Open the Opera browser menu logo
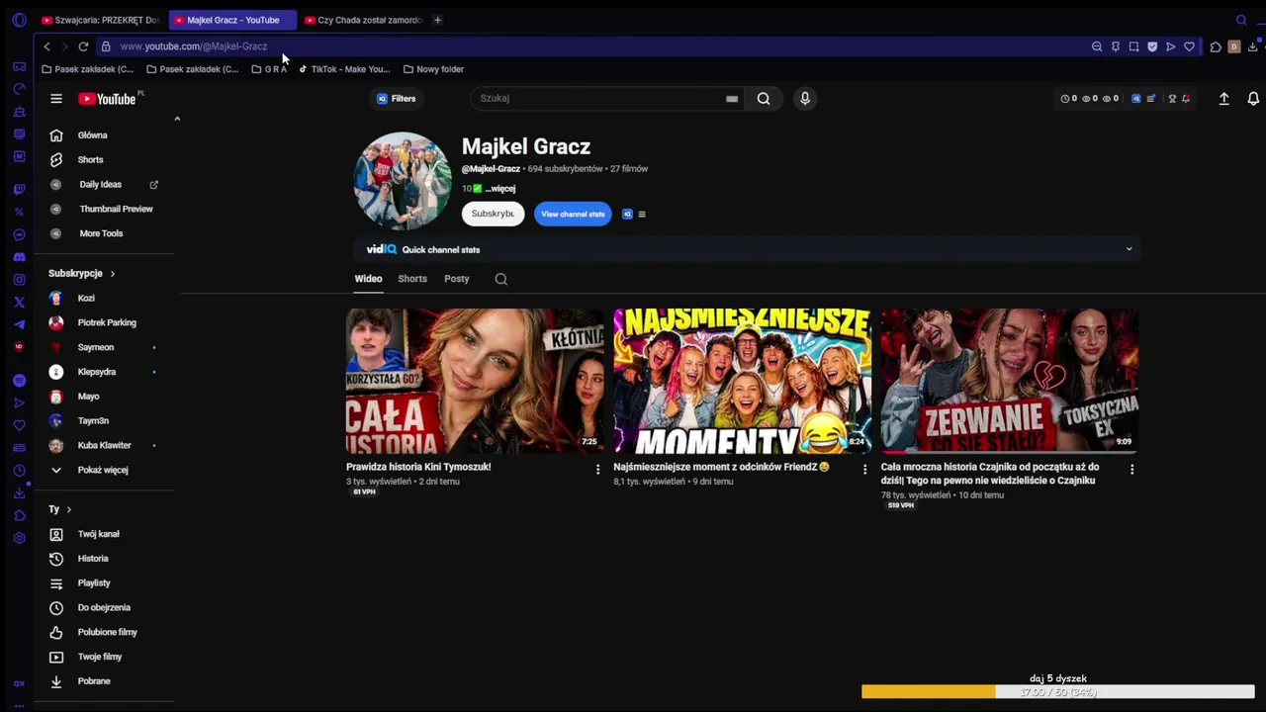Image resolution: width=1266 pixels, height=712 pixels. (19, 20)
